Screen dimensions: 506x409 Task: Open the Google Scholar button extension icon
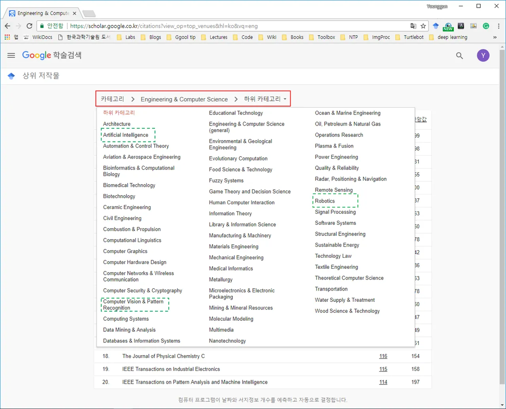436,26
